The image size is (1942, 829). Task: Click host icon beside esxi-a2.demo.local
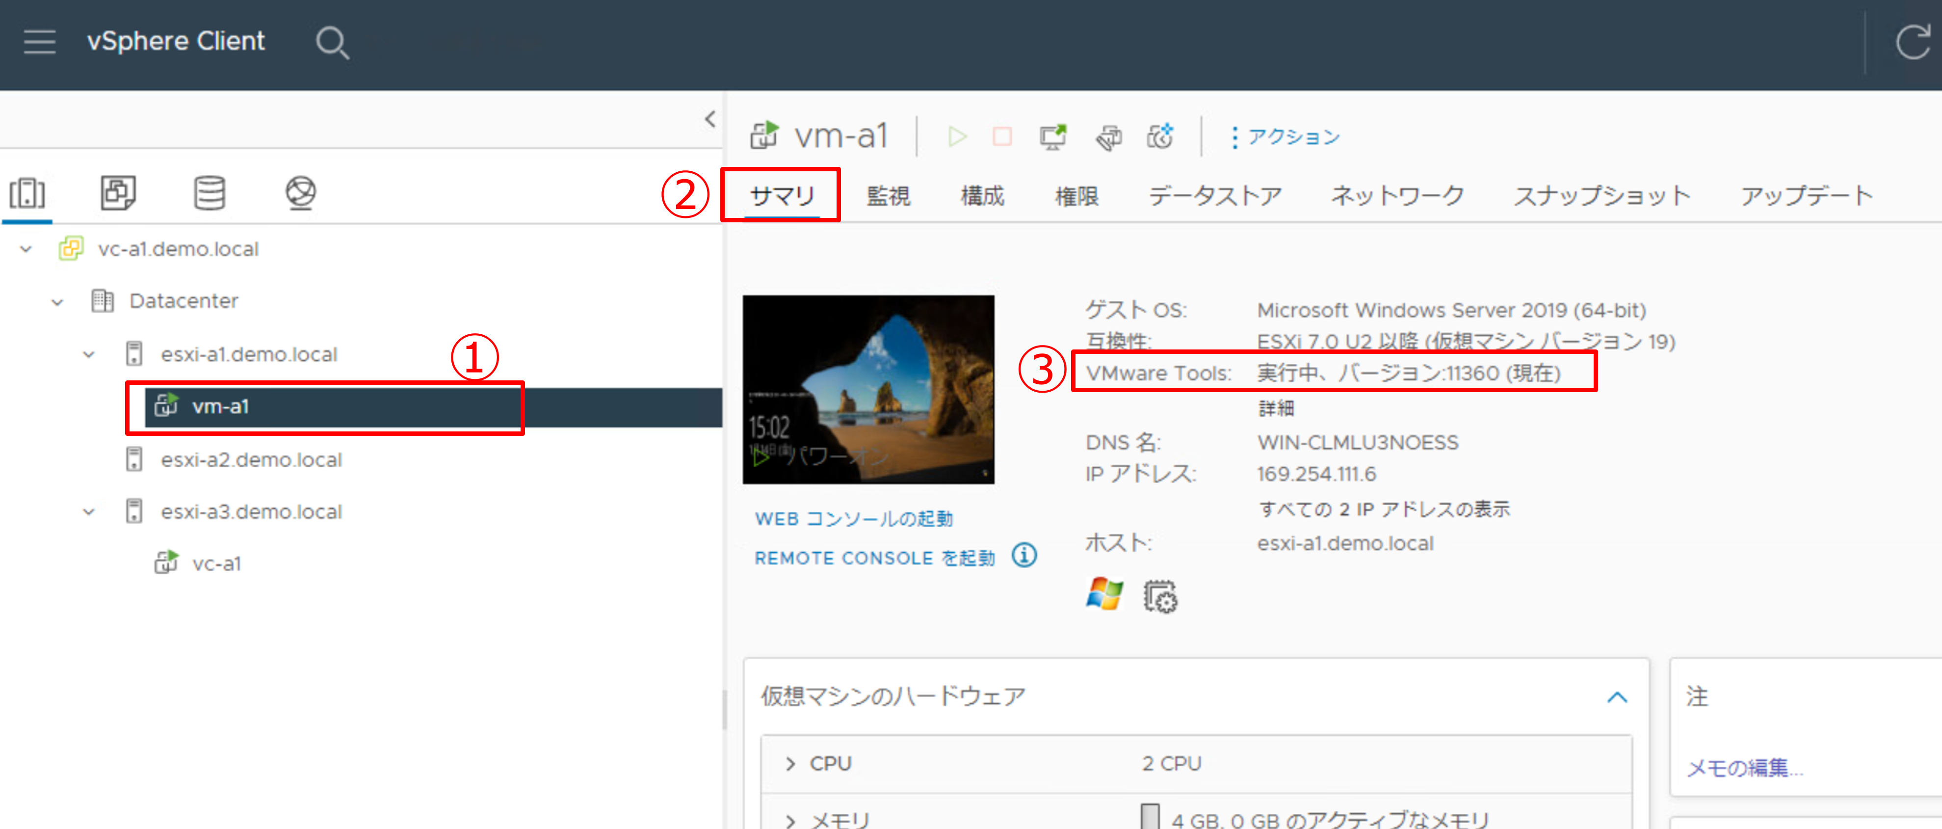pos(134,459)
